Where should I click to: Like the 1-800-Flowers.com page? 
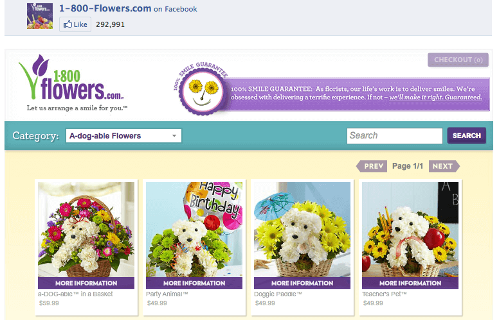[75, 24]
